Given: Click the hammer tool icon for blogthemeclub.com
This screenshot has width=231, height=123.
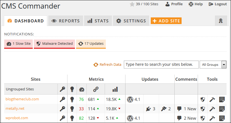Looking at the screenshot, I should [212, 100].
